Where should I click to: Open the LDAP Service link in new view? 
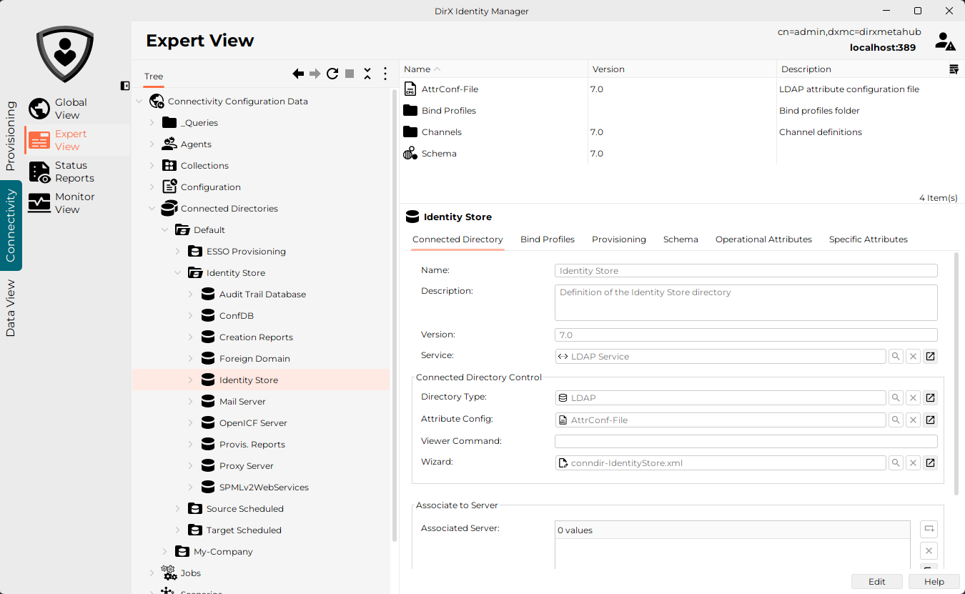(x=930, y=356)
